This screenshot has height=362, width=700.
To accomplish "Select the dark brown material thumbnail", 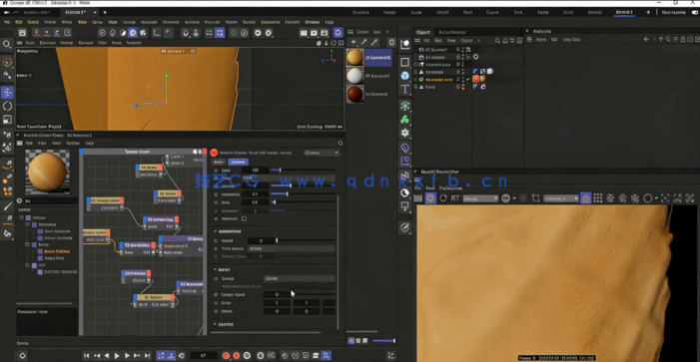I will pyautogui.click(x=354, y=94).
